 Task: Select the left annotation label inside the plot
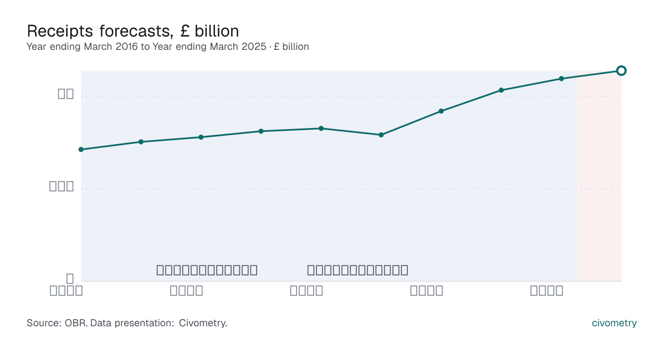pyautogui.click(x=207, y=270)
